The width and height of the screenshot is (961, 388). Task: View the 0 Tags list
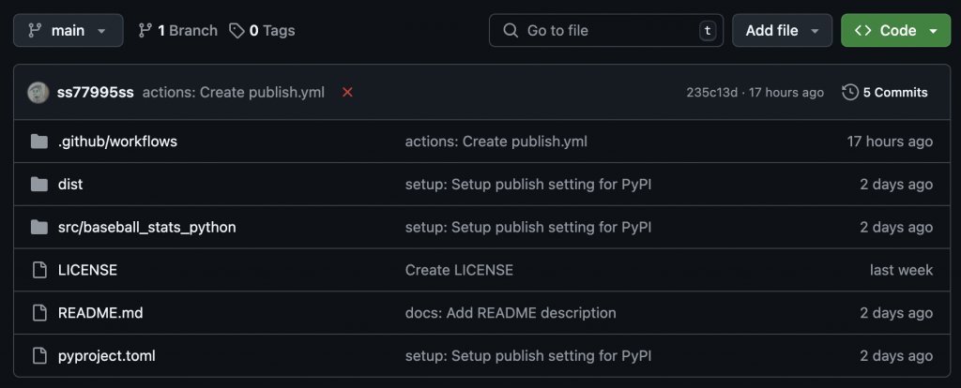[x=262, y=31]
